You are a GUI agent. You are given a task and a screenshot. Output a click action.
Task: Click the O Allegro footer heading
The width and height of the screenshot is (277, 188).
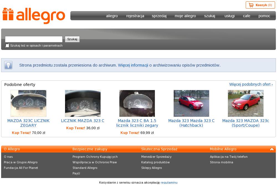12,149
